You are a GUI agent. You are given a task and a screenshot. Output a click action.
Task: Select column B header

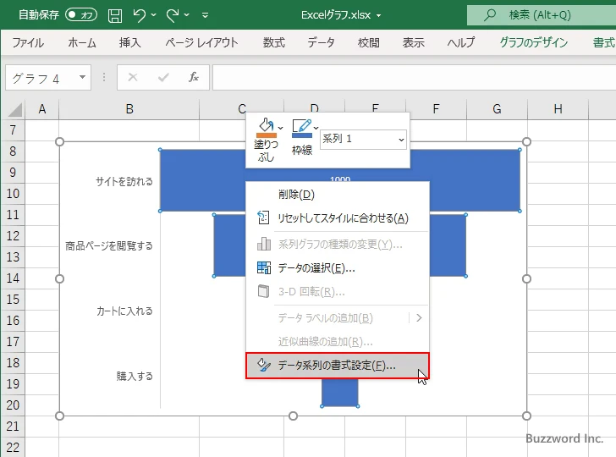tap(129, 109)
